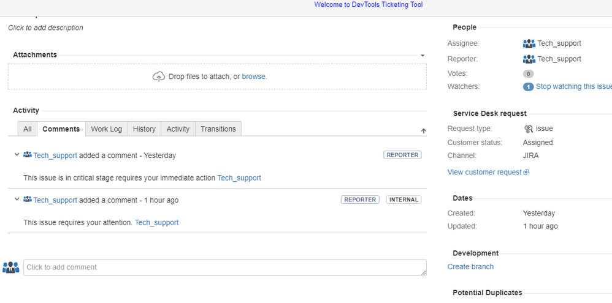This screenshot has height=303, width=612.
Task: Click the cloud upload icon in attachments
Action: coord(158,77)
